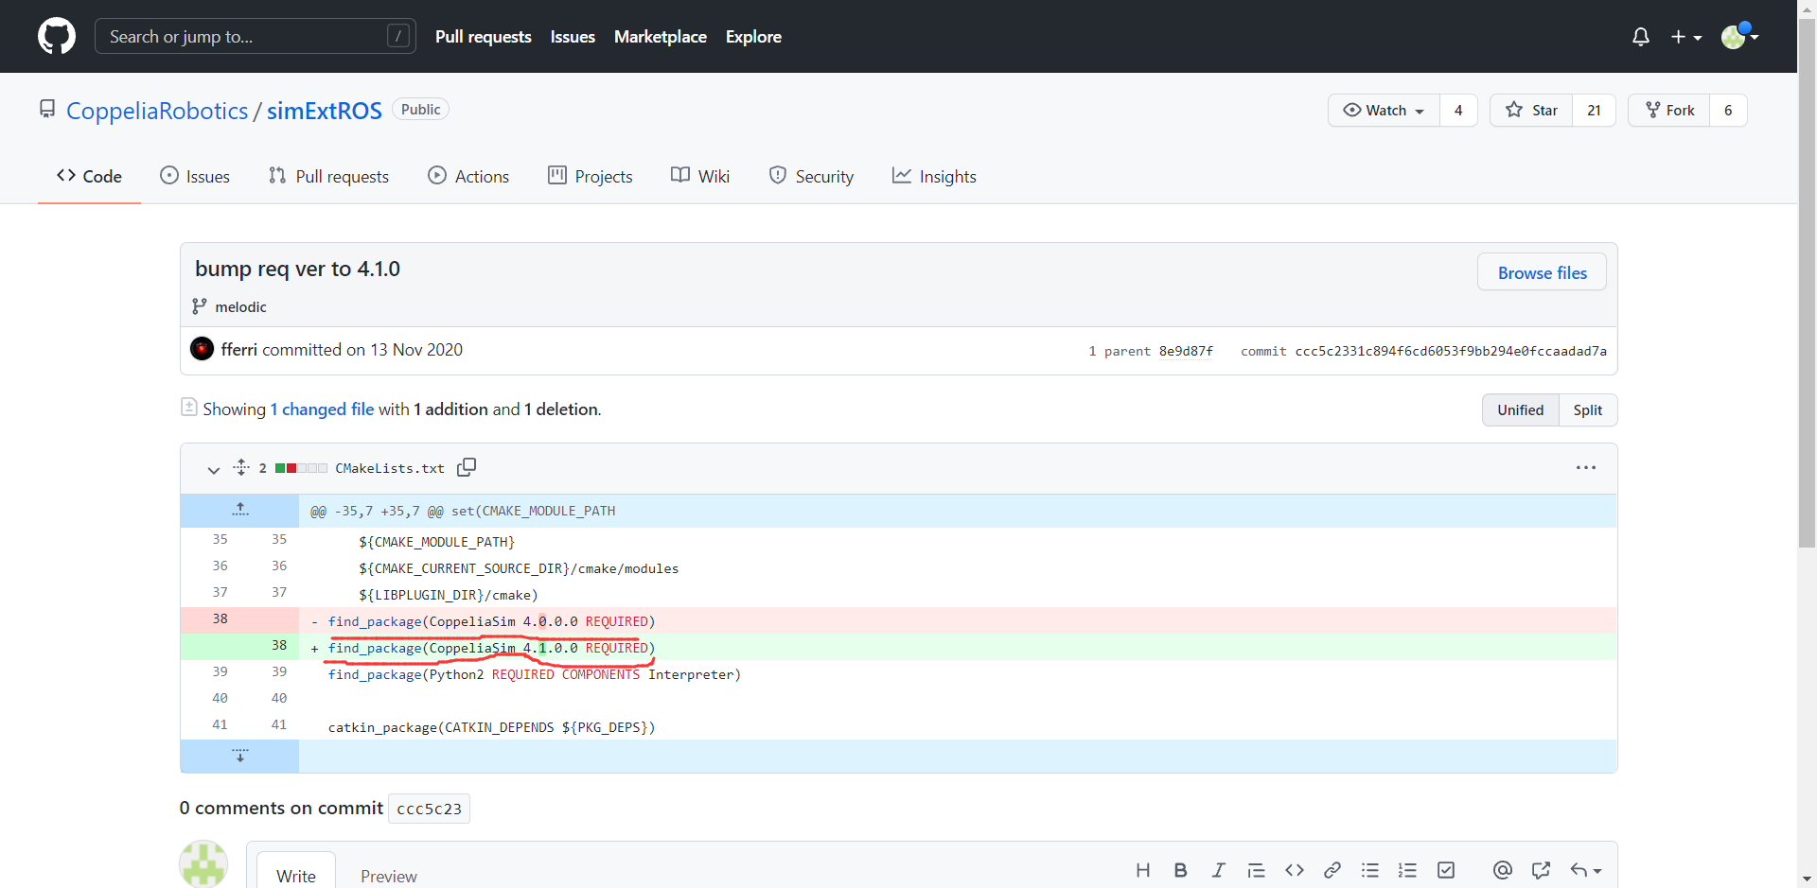Open the user avatar menu
The width and height of the screenshot is (1817, 888).
[x=1739, y=36]
